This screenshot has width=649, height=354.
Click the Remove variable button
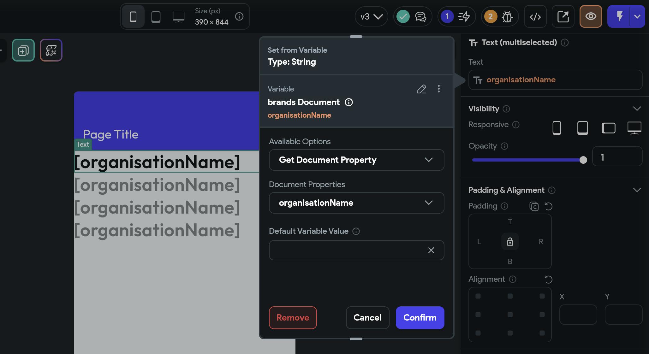(293, 318)
